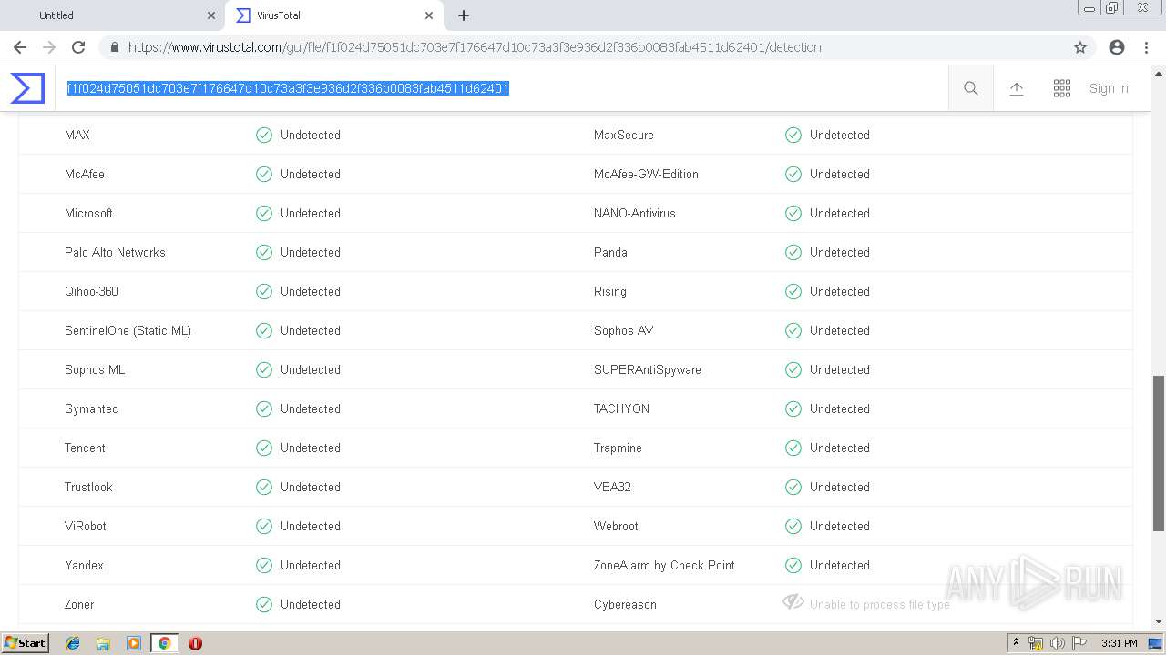Open media player taskbar icon
The height and width of the screenshot is (655, 1166).
(x=134, y=643)
